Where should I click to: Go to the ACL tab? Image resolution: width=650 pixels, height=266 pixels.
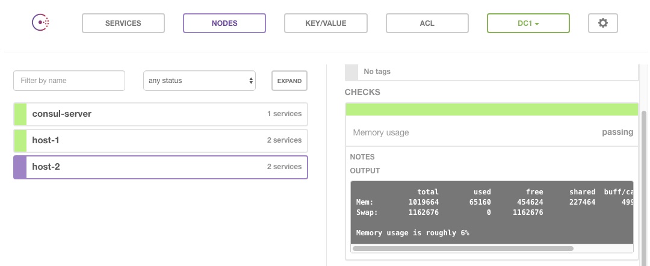427,23
